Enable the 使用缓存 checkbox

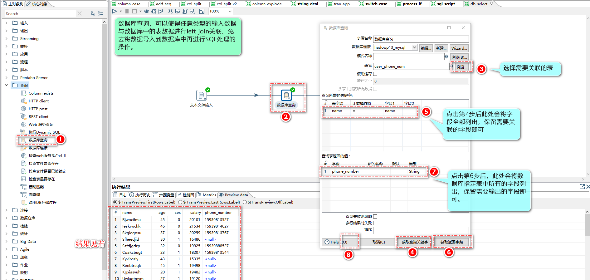pyautogui.click(x=375, y=74)
